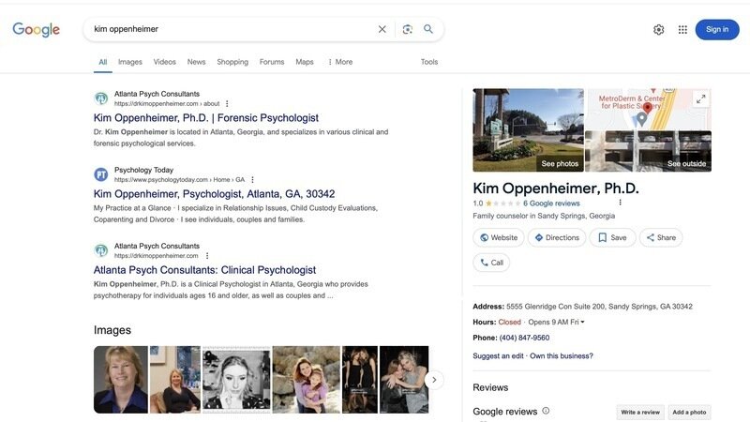Click the Call button
Viewport: 750px width, 422px height.
tap(491, 263)
